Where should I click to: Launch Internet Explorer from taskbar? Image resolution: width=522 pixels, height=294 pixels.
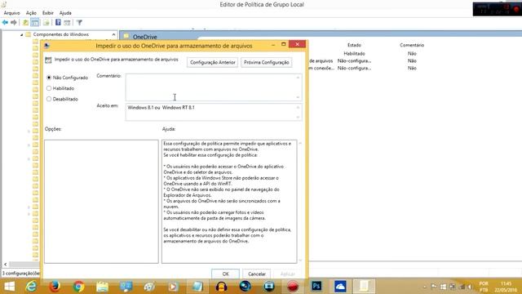[x=31, y=287]
